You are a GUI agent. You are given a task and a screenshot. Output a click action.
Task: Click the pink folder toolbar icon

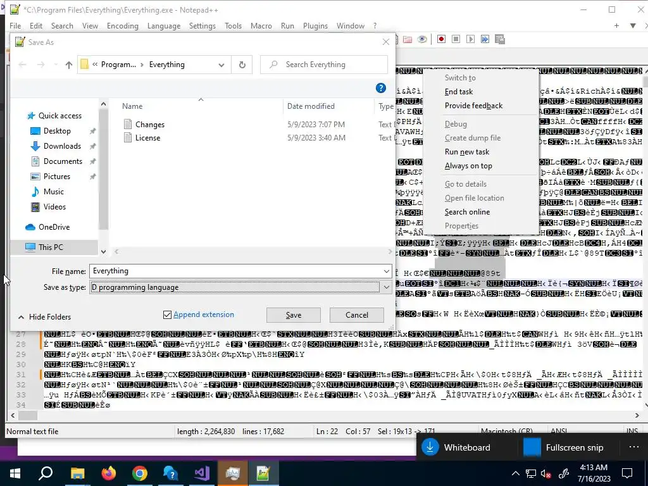point(408,39)
